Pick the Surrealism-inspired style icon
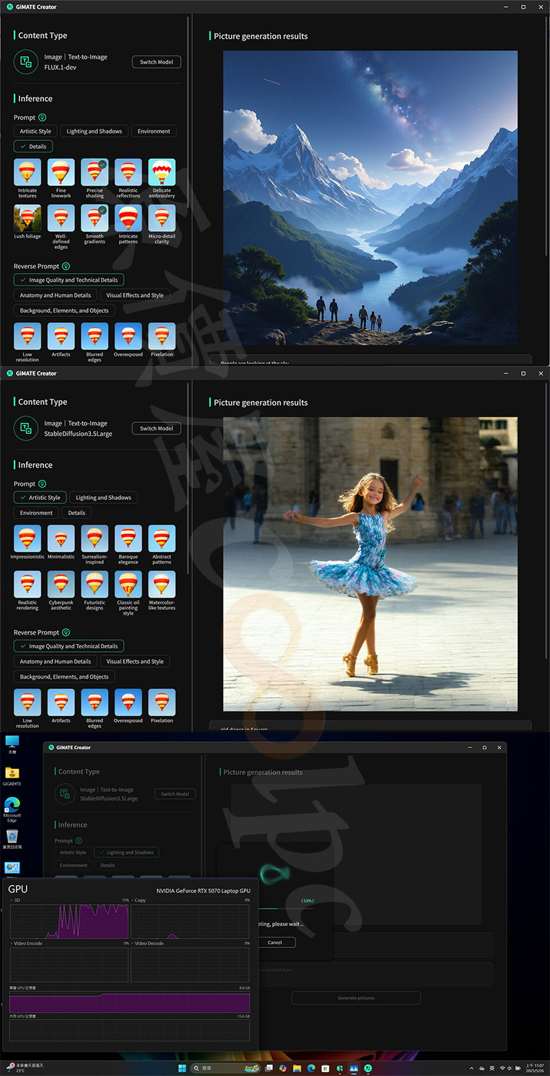 click(95, 539)
